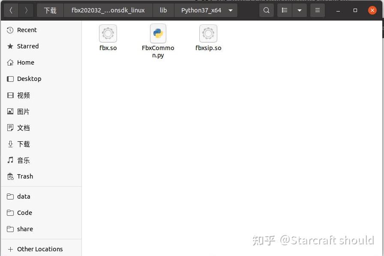The width and height of the screenshot is (384, 256).
Task: Open the Files hamburger menu
Action: (317, 10)
